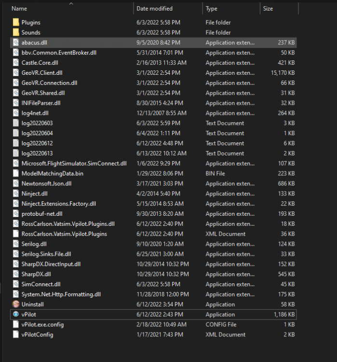This screenshot has width=337, height=362.
Task: Click the log20220603 text document icon
Action: [16, 123]
